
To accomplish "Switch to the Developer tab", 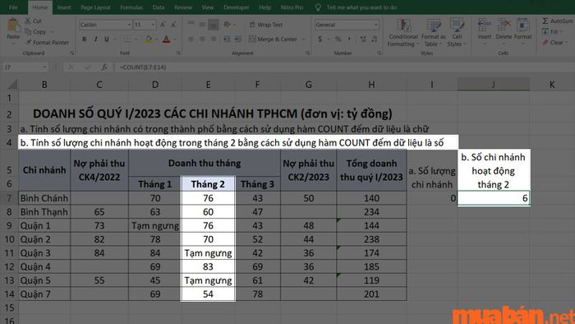I will point(237,7).
